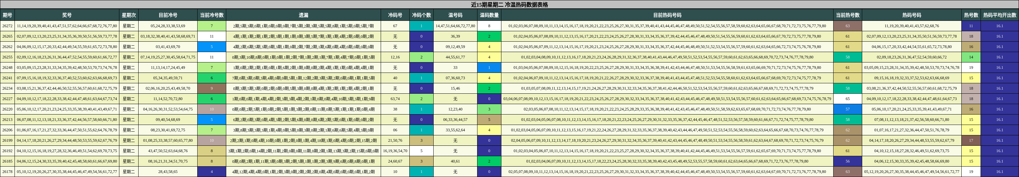
Task: Click the 当前热号数 column header
Action: tap(848, 15)
